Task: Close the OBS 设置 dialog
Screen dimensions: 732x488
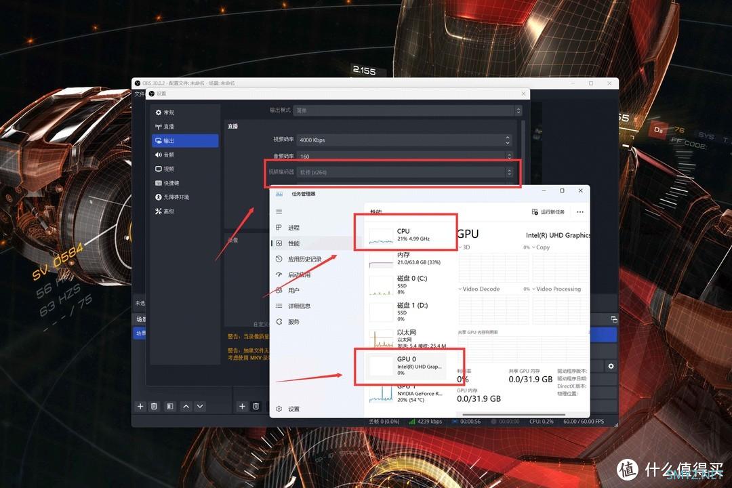Action: (x=523, y=94)
